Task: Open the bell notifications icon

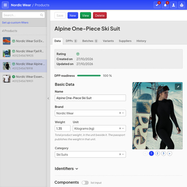Action: pyautogui.click(x=165, y=5)
